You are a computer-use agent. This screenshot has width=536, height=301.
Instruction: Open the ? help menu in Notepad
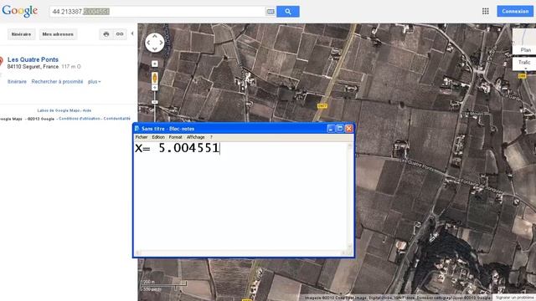211,137
